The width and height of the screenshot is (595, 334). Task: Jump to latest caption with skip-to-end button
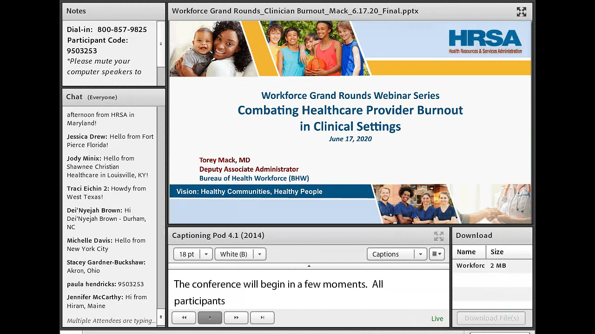pyautogui.click(x=262, y=318)
